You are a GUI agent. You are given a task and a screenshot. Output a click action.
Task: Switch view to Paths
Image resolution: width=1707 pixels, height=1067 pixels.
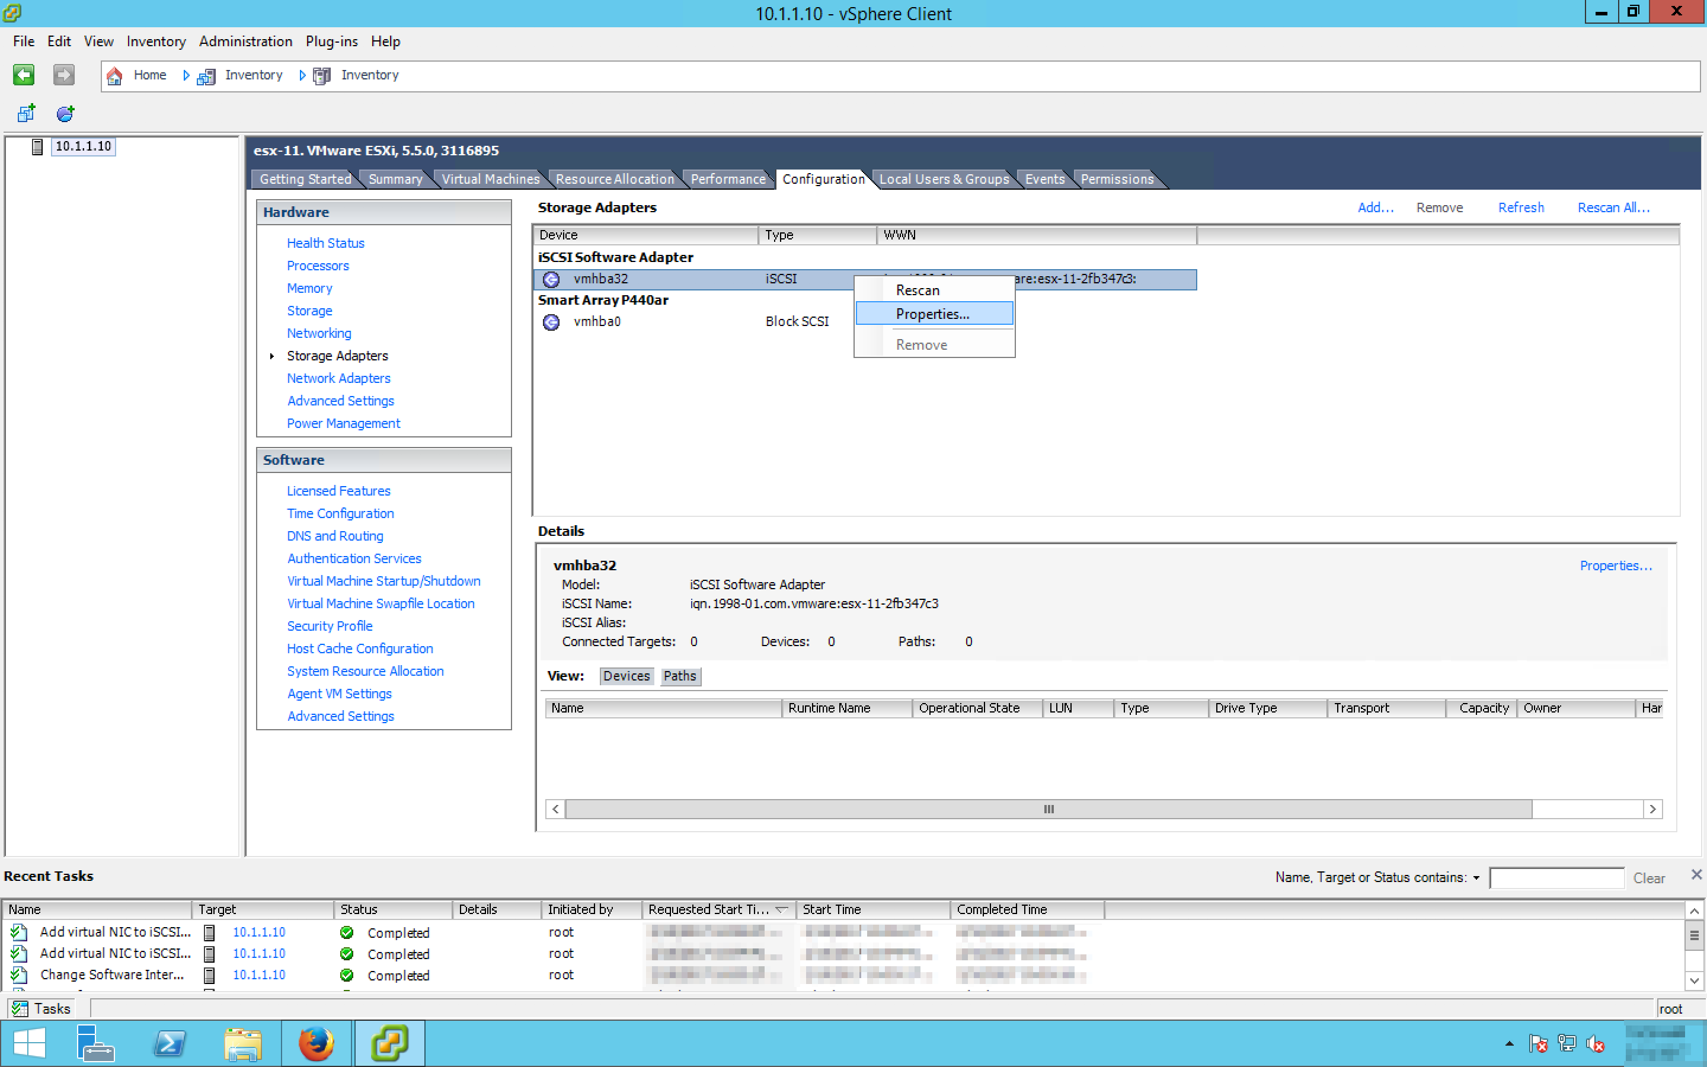coord(679,676)
